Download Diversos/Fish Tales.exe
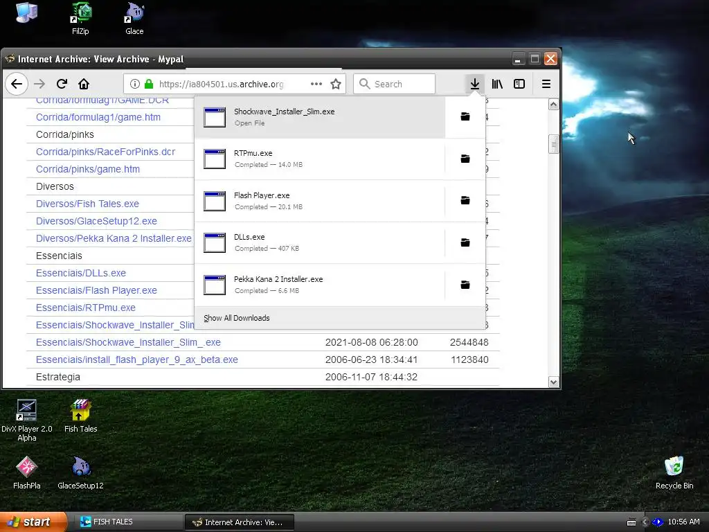709x532 pixels. tap(87, 204)
